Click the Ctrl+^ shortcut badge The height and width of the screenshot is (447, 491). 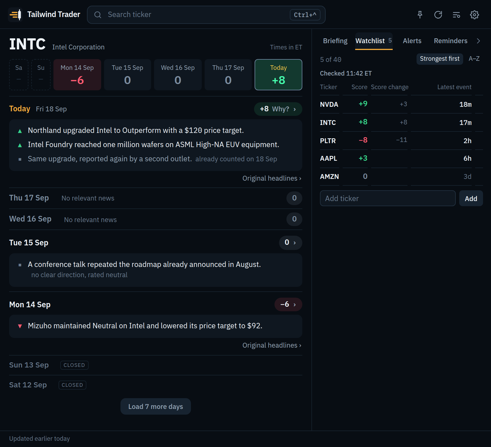pos(305,15)
